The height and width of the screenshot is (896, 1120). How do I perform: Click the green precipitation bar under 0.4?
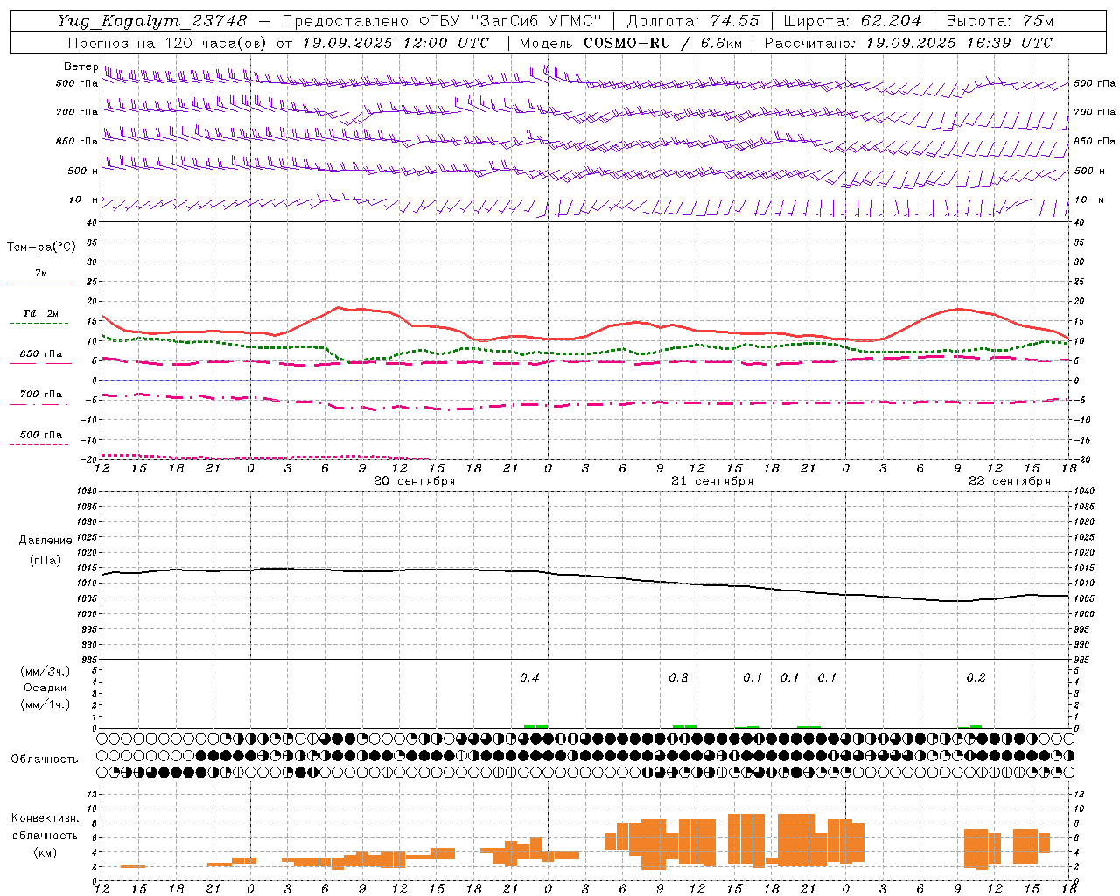pyautogui.click(x=535, y=726)
